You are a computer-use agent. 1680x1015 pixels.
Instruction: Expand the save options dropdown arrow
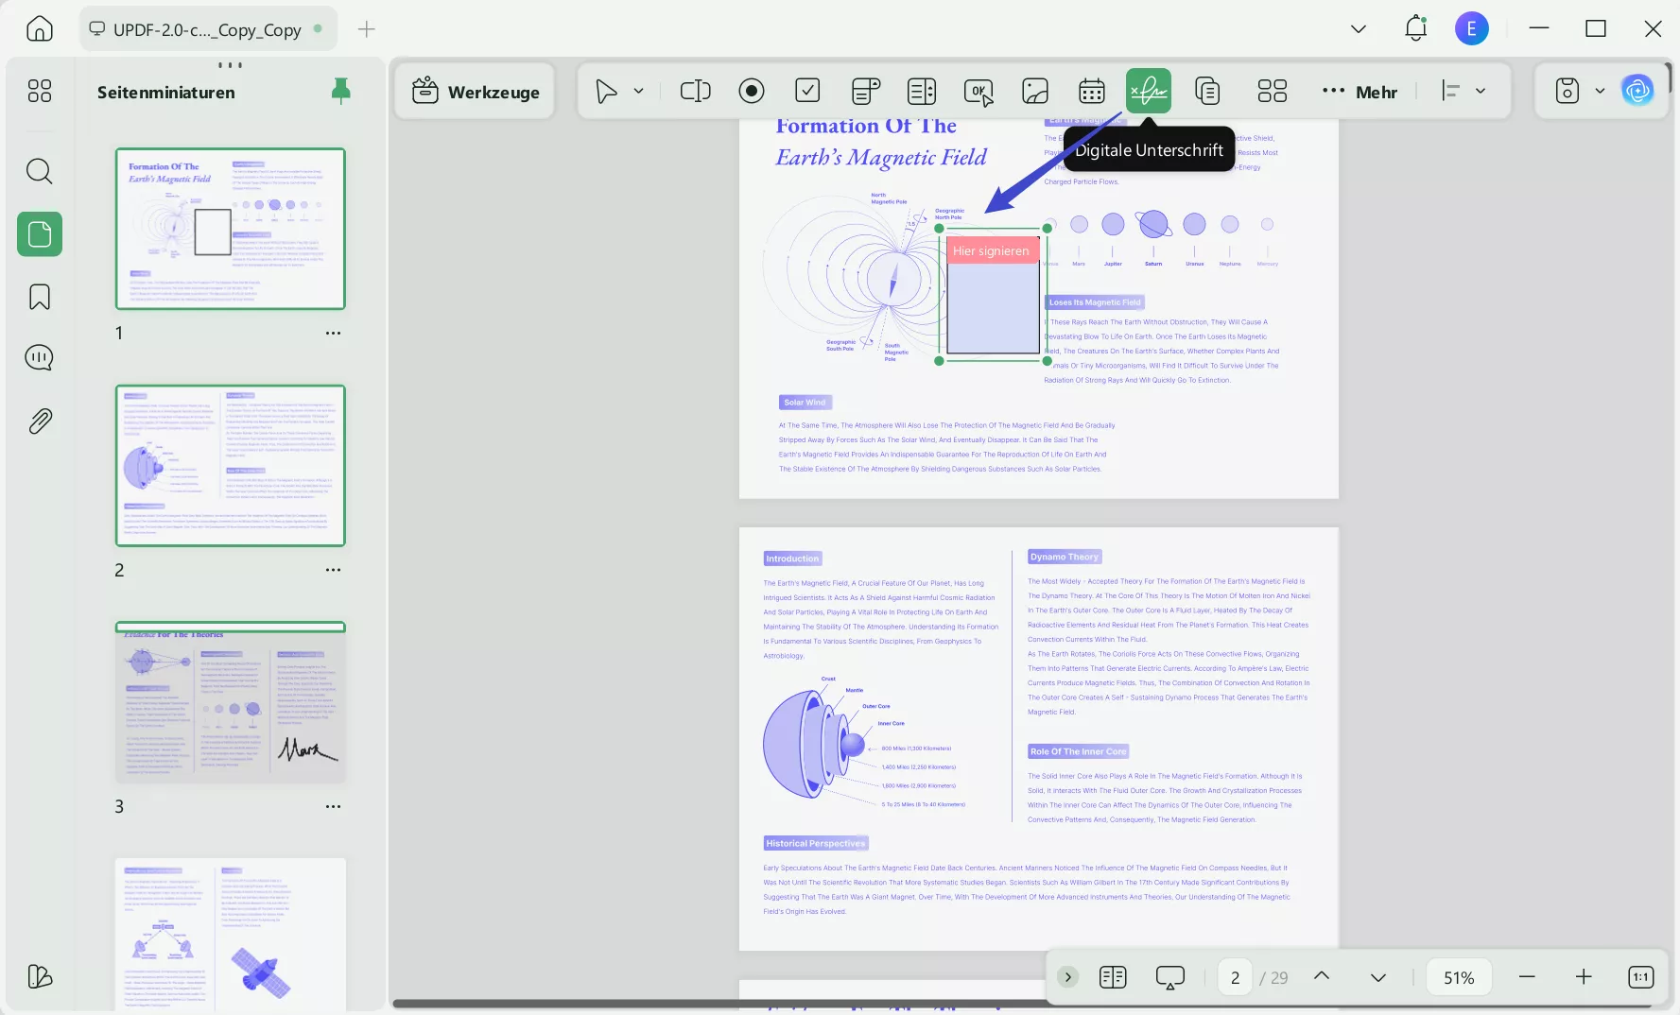pyautogui.click(x=1600, y=91)
